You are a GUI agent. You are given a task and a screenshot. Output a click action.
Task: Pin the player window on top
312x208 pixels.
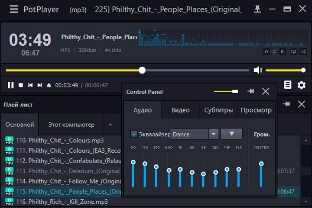click(x=258, y=9)
